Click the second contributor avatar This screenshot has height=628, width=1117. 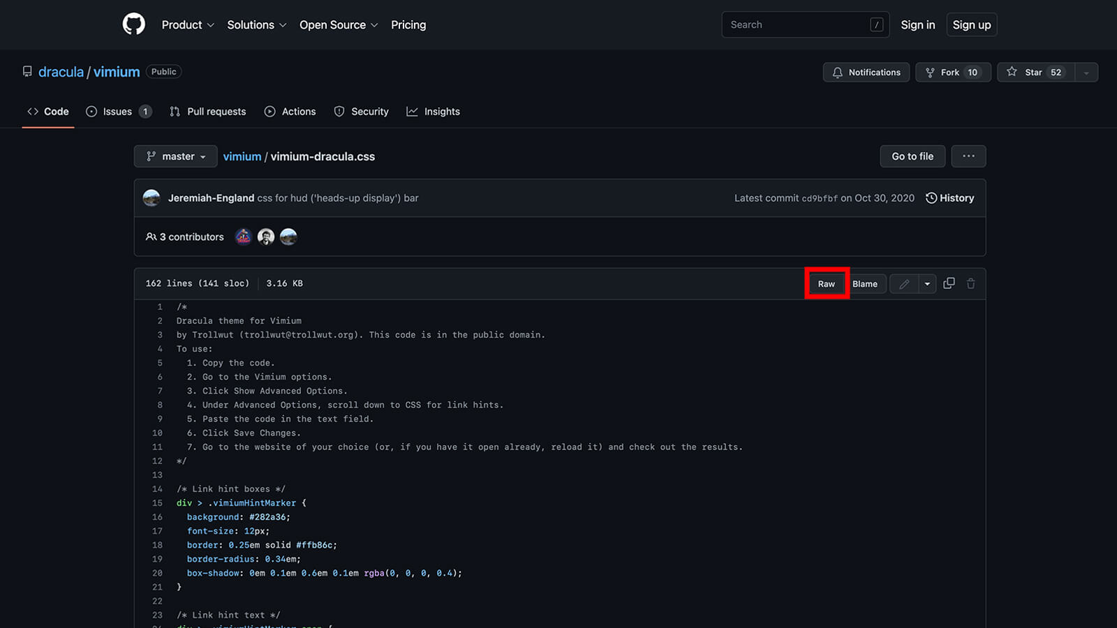click(266, 237)
